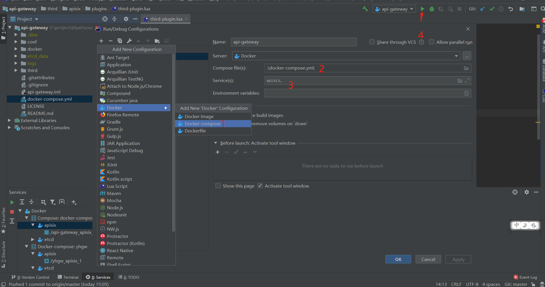Expand the docker folder in project tree
Screen dimensions: 545x287
point(16,49)
